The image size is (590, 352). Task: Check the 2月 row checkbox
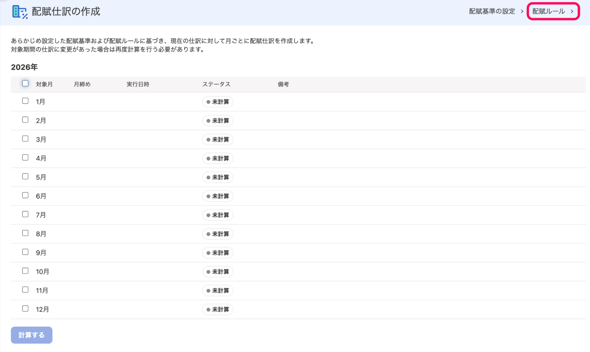25,120
